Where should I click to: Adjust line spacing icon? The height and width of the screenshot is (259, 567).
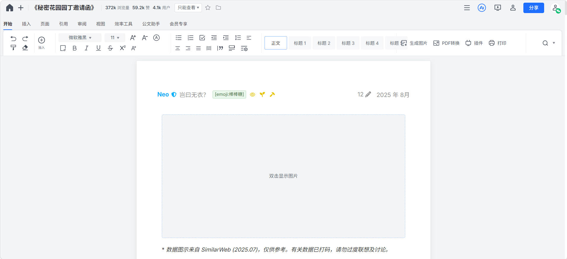pos(238,38)
